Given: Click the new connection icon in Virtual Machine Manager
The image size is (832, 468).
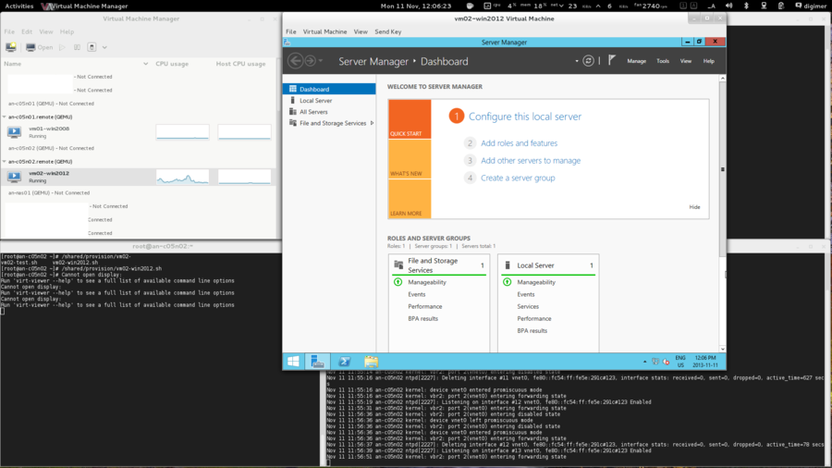Looking at the screenshot, I should pyautogui.click(x=11, y=47).
